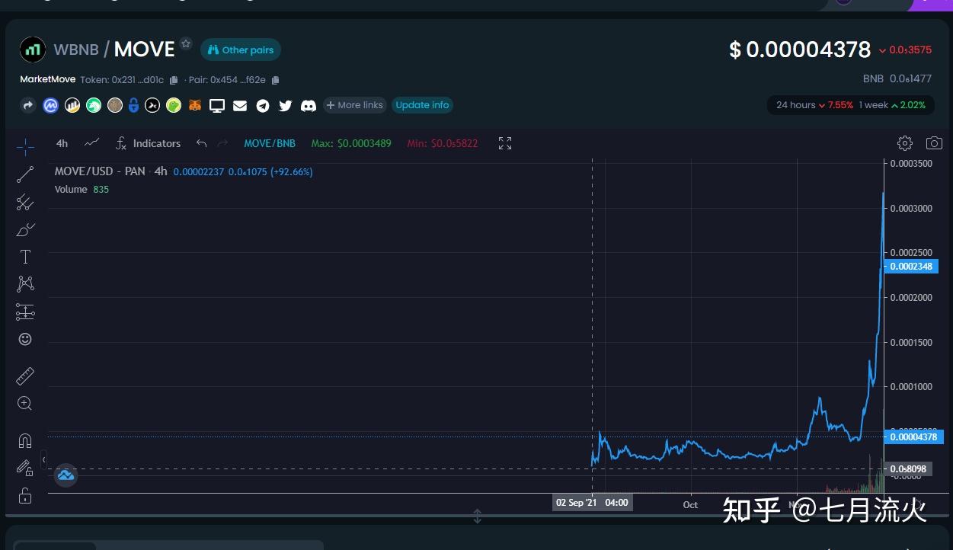The width and height of the screenshot is (953, 550).
Task: Collapse the drawing toolbar with the arrow
Action: click(43, 459)
